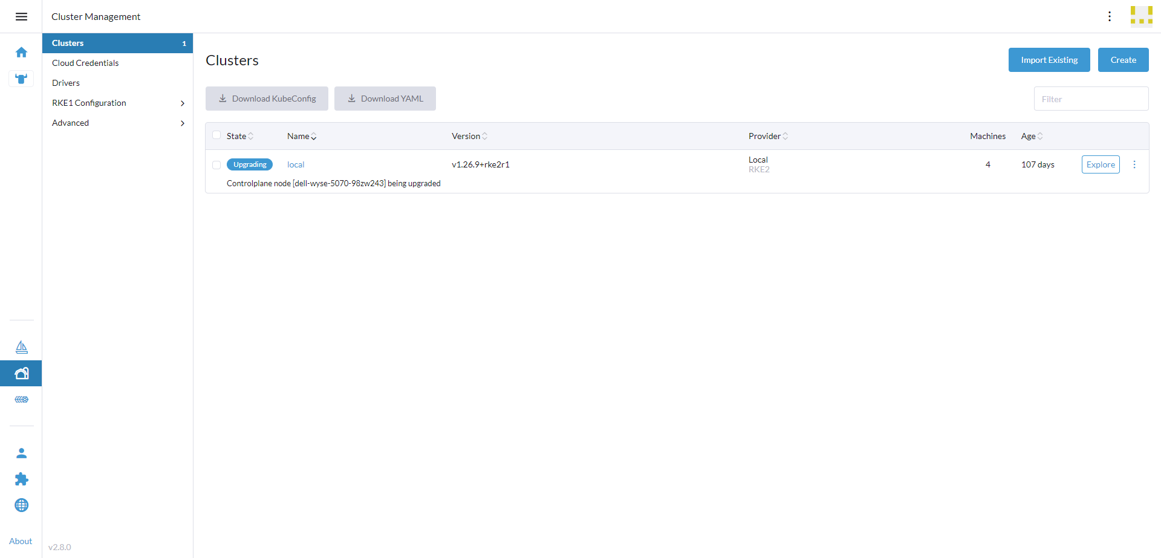Open the local cluster name link
The height and width of the screenshot is (558, 1161).
(x=296, y=164)
